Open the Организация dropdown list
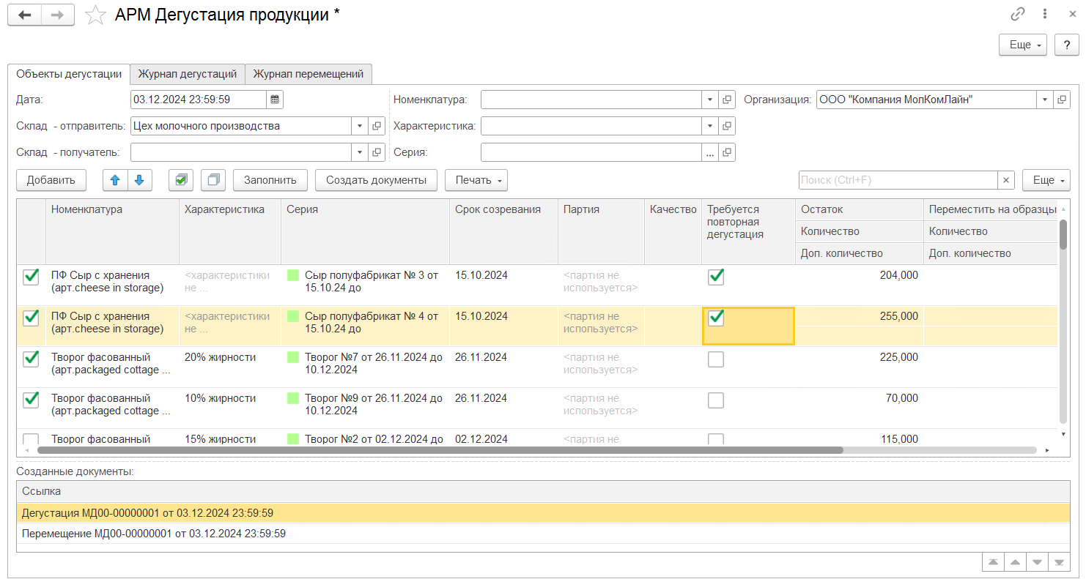Viewport: 1086px width, 579px height. [1044, 100]
